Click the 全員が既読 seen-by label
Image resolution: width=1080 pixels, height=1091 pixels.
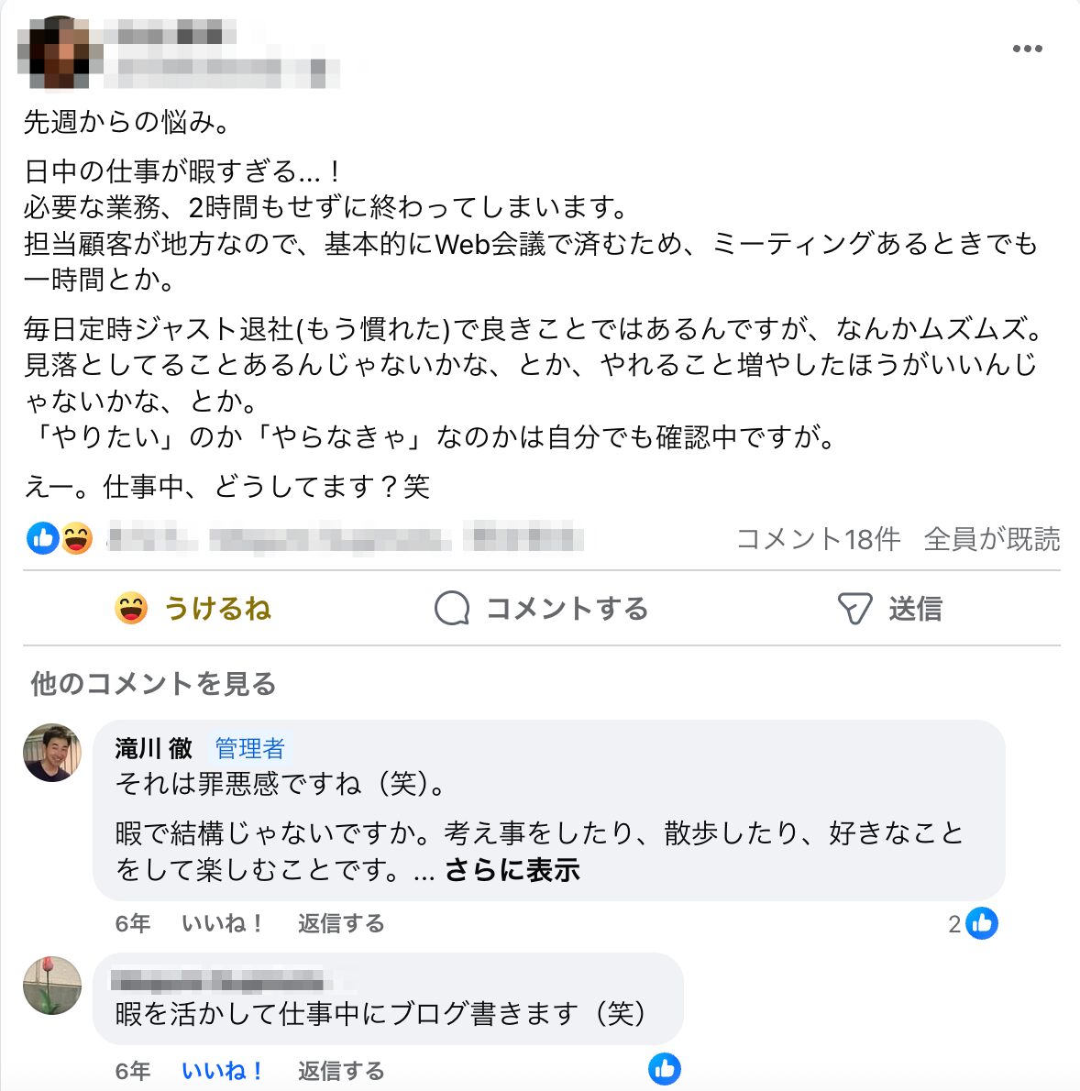[992, 538]
